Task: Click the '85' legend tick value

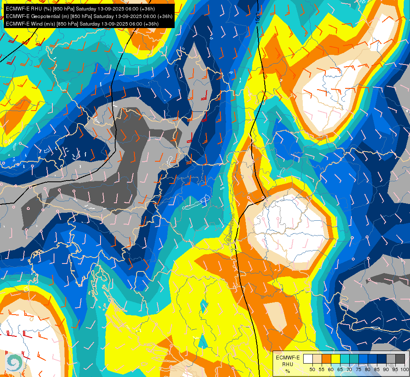Action: 377,369
